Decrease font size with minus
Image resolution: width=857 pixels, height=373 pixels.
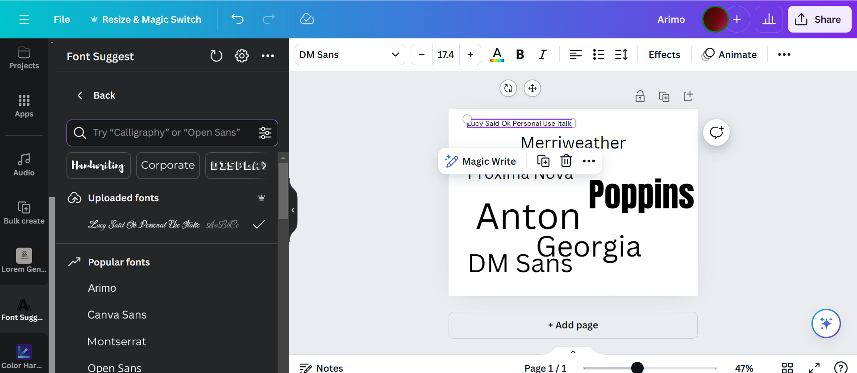pos(422,54)
